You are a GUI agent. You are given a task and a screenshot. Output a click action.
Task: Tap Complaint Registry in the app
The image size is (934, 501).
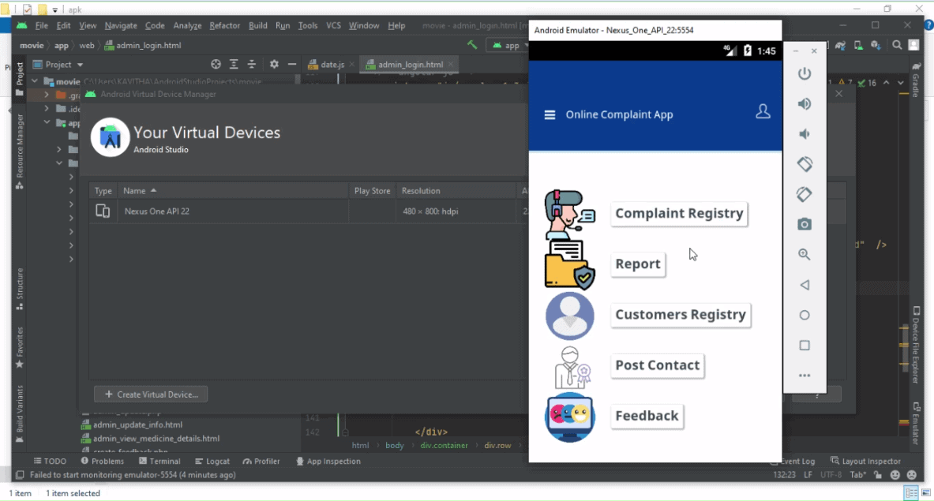(x=679, y=214)
